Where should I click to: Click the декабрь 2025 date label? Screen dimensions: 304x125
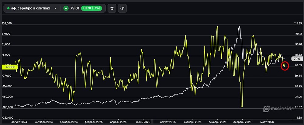click(218, 122)
